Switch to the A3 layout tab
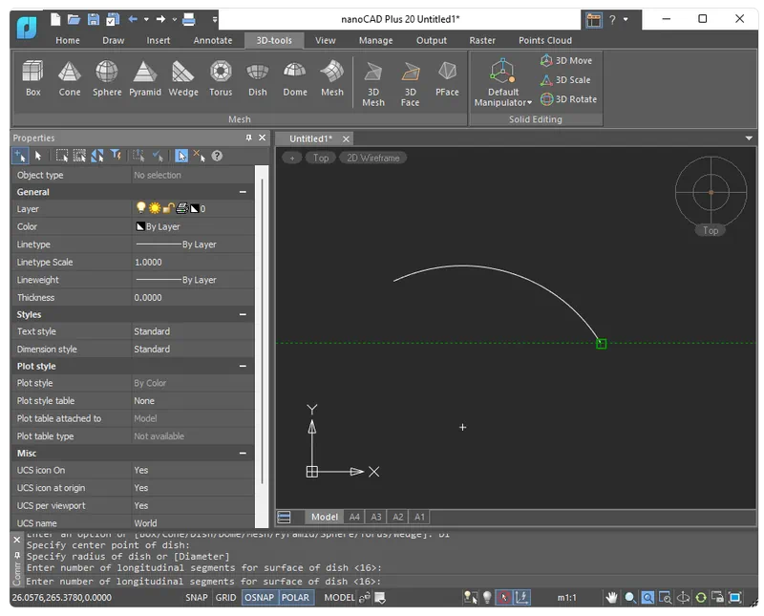Screen dimensions: 764x616 click(x=376, y=517)
